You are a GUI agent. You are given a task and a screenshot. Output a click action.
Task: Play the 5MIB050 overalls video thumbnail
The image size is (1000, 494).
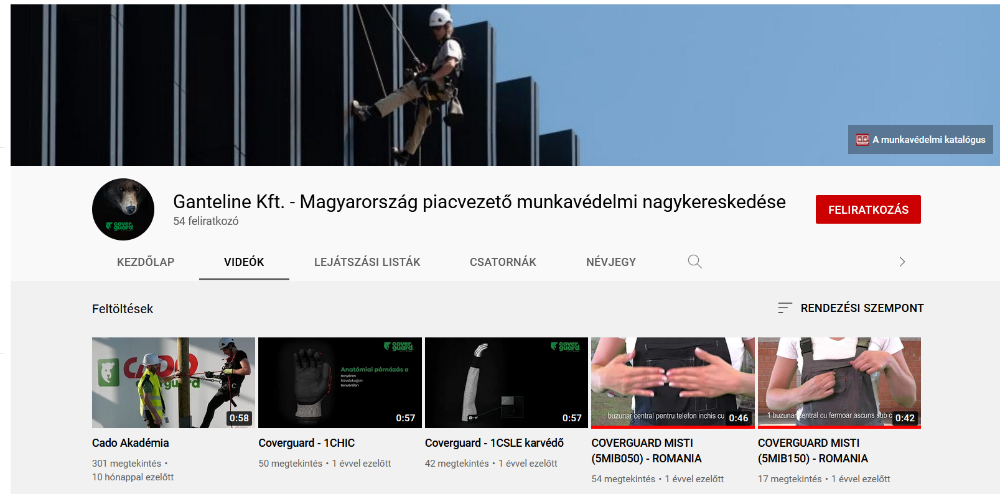[x=673, y=383]
